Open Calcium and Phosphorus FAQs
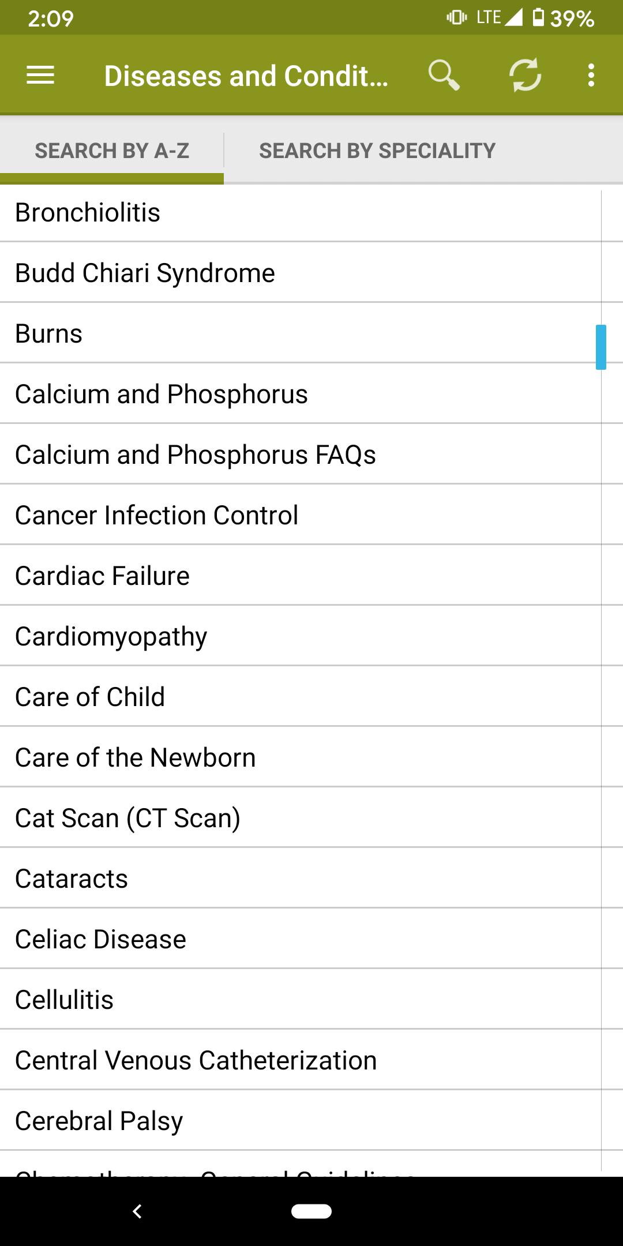 pyautogui.click(x=300, y=455)
